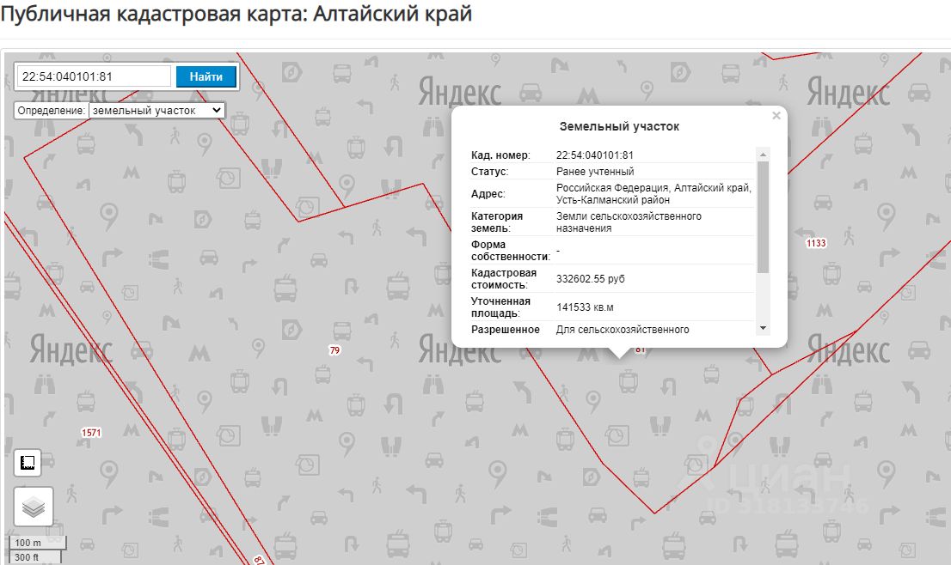
Task: Click cadastral number value 22:54:040101:81 in popup
Action: tap(594, 155)
